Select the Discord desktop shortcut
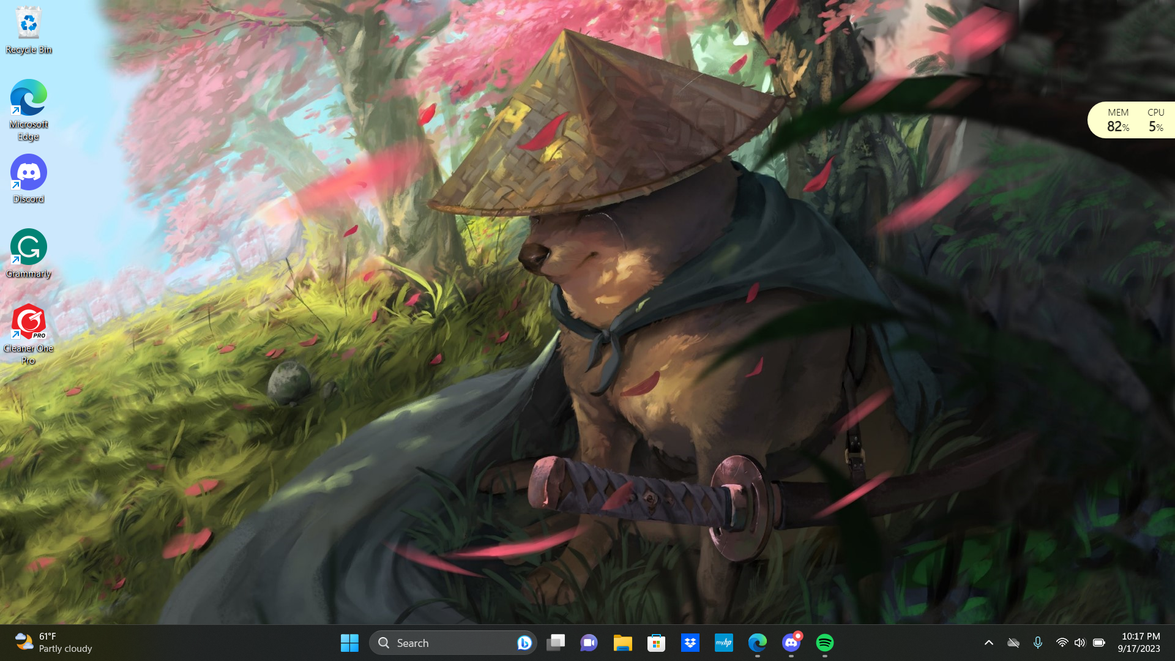Image resolution: width=1175 pixels, height=661 pixels. point(29,179)
